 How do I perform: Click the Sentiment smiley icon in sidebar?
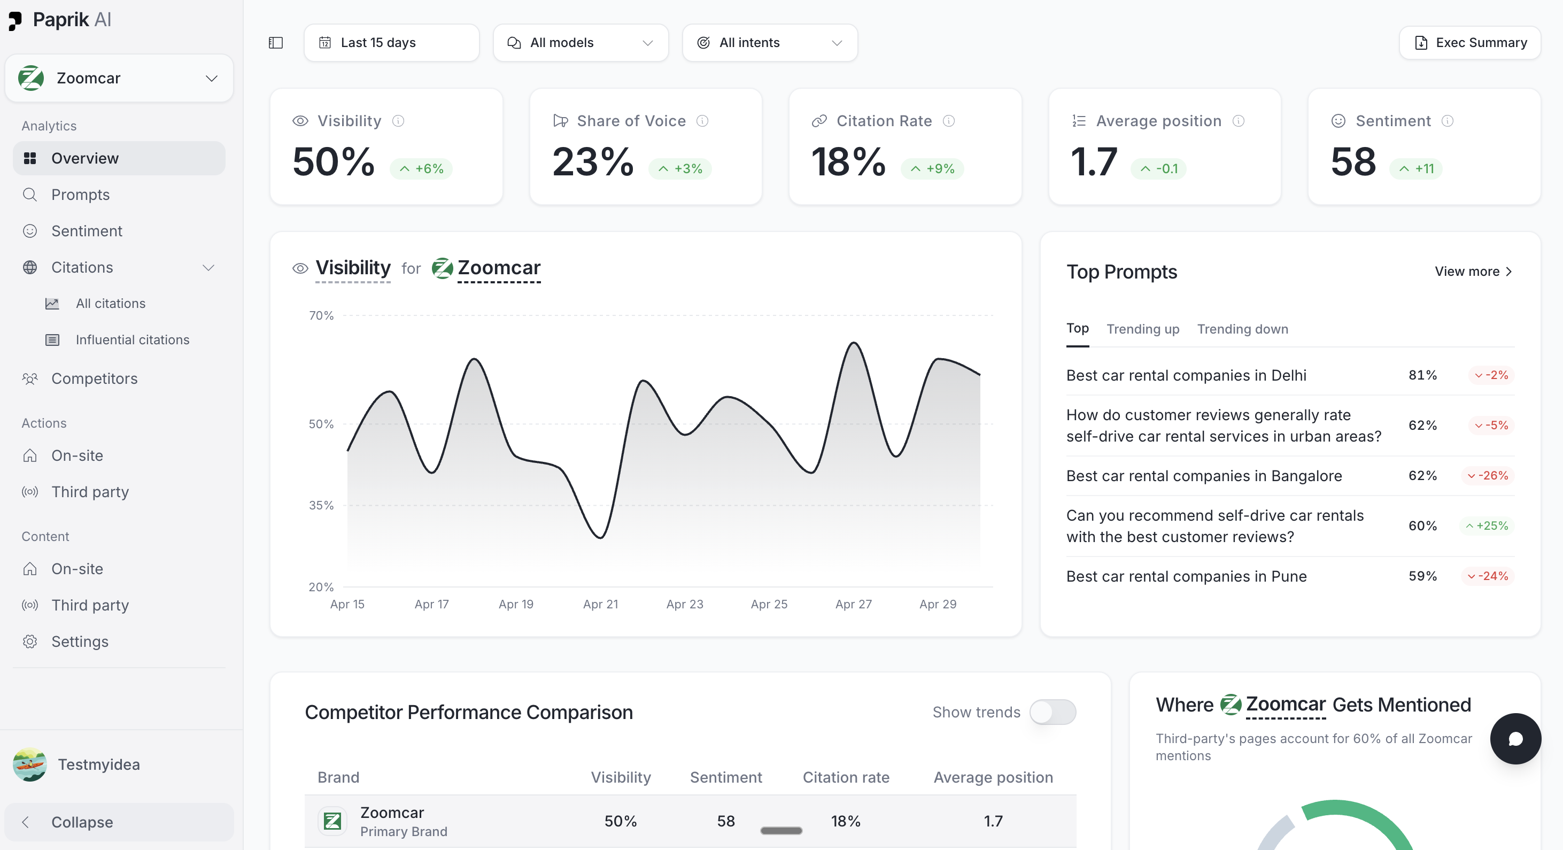click(30, 231)
